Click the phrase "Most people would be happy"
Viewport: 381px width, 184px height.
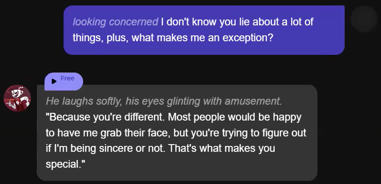pos(235,117)
